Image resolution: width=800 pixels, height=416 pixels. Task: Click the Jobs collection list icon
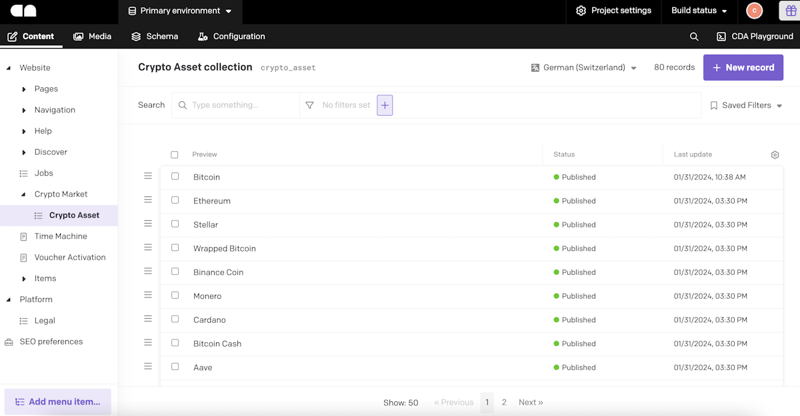pos(24,173)
